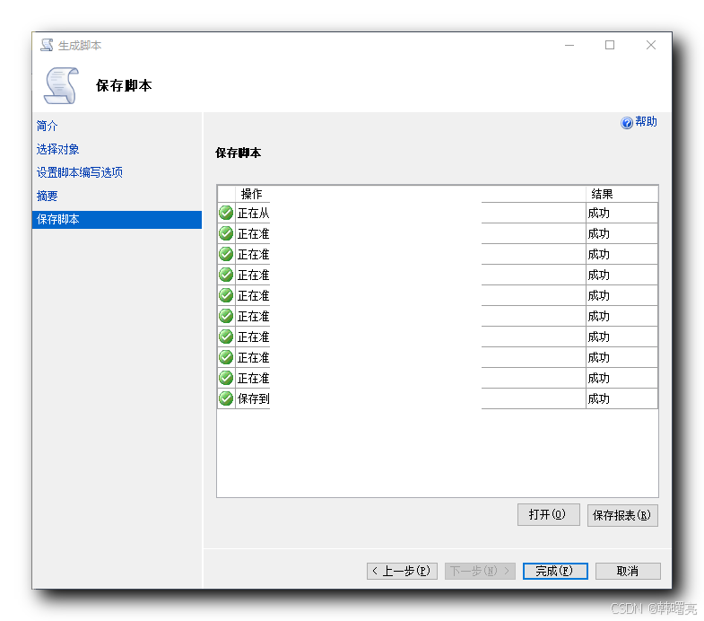
Task: Click 成功 result in 正在从 row
Action: click(x=598, y=213)
